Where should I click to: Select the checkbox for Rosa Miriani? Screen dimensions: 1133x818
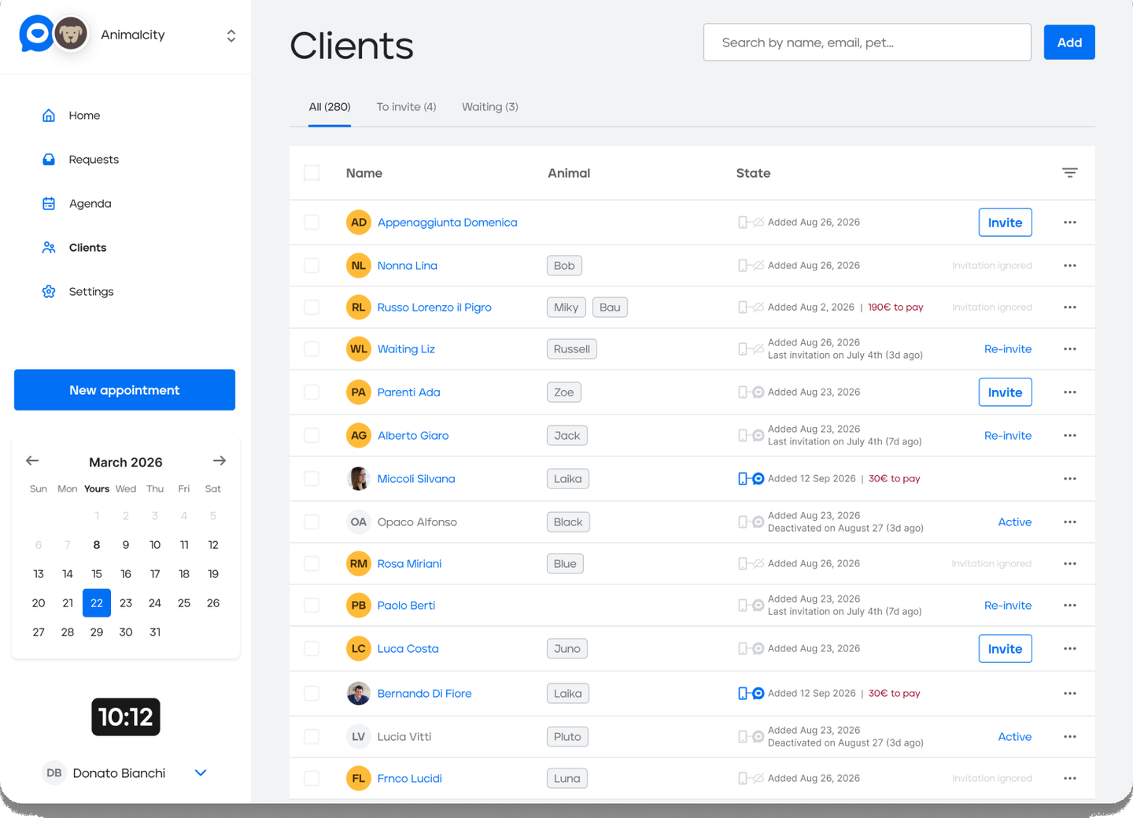pyautogui.click(x=312, y=564)
